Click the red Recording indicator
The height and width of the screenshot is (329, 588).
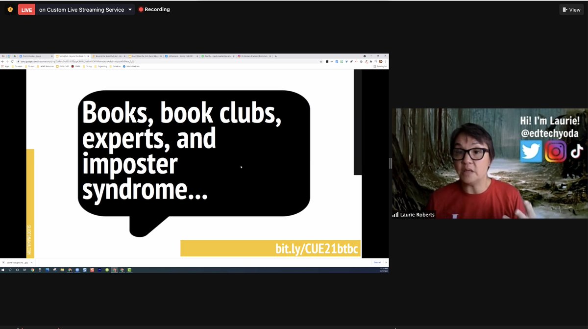154,9
